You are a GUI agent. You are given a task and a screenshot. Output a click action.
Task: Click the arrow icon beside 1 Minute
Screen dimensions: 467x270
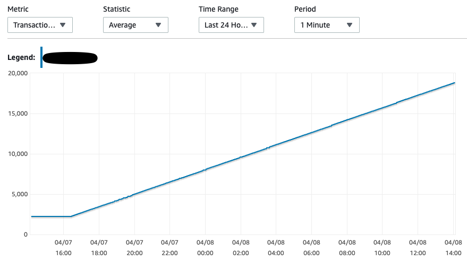350,25
